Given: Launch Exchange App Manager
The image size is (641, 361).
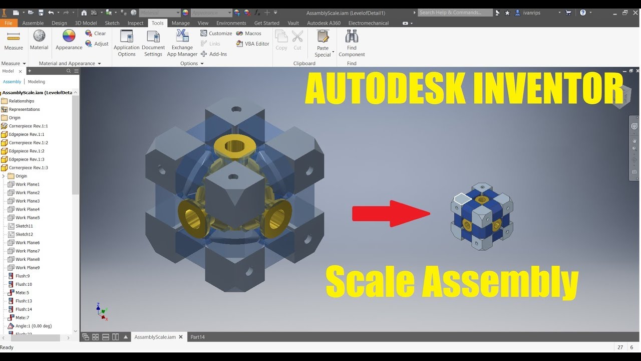Looking at the screenshot, I should 182,43.
